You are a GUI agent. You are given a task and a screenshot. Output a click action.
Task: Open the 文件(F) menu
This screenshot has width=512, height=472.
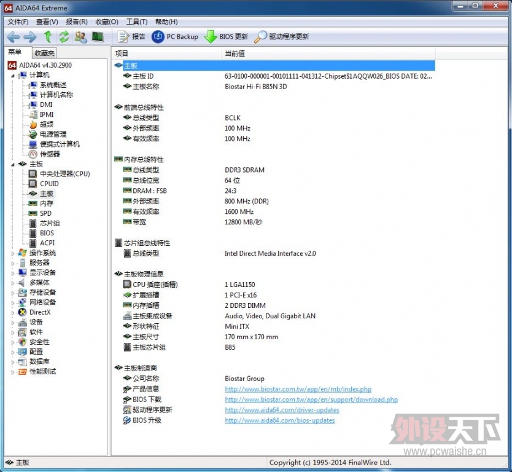(x=18, y=22)
